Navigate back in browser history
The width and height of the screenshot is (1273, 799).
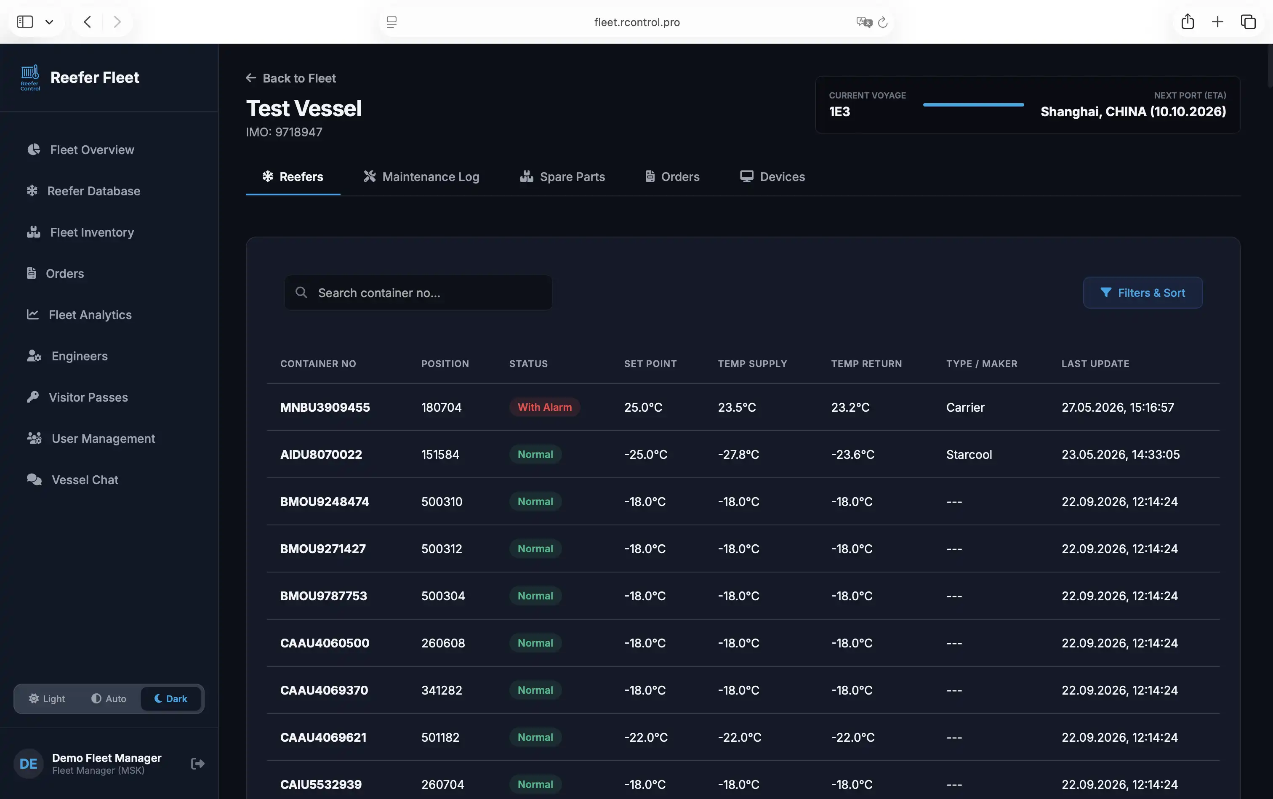coord(87,21)
